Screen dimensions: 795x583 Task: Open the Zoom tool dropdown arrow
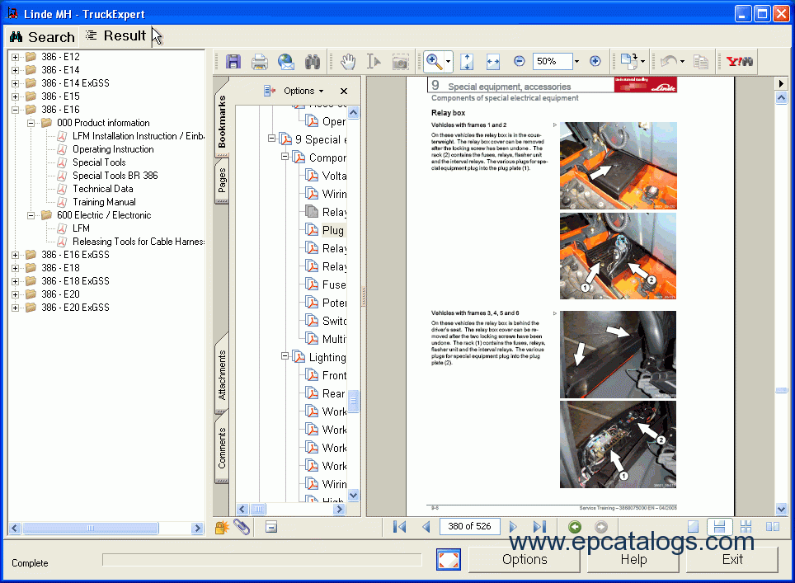pyautogui.click(x=448, y=62)
